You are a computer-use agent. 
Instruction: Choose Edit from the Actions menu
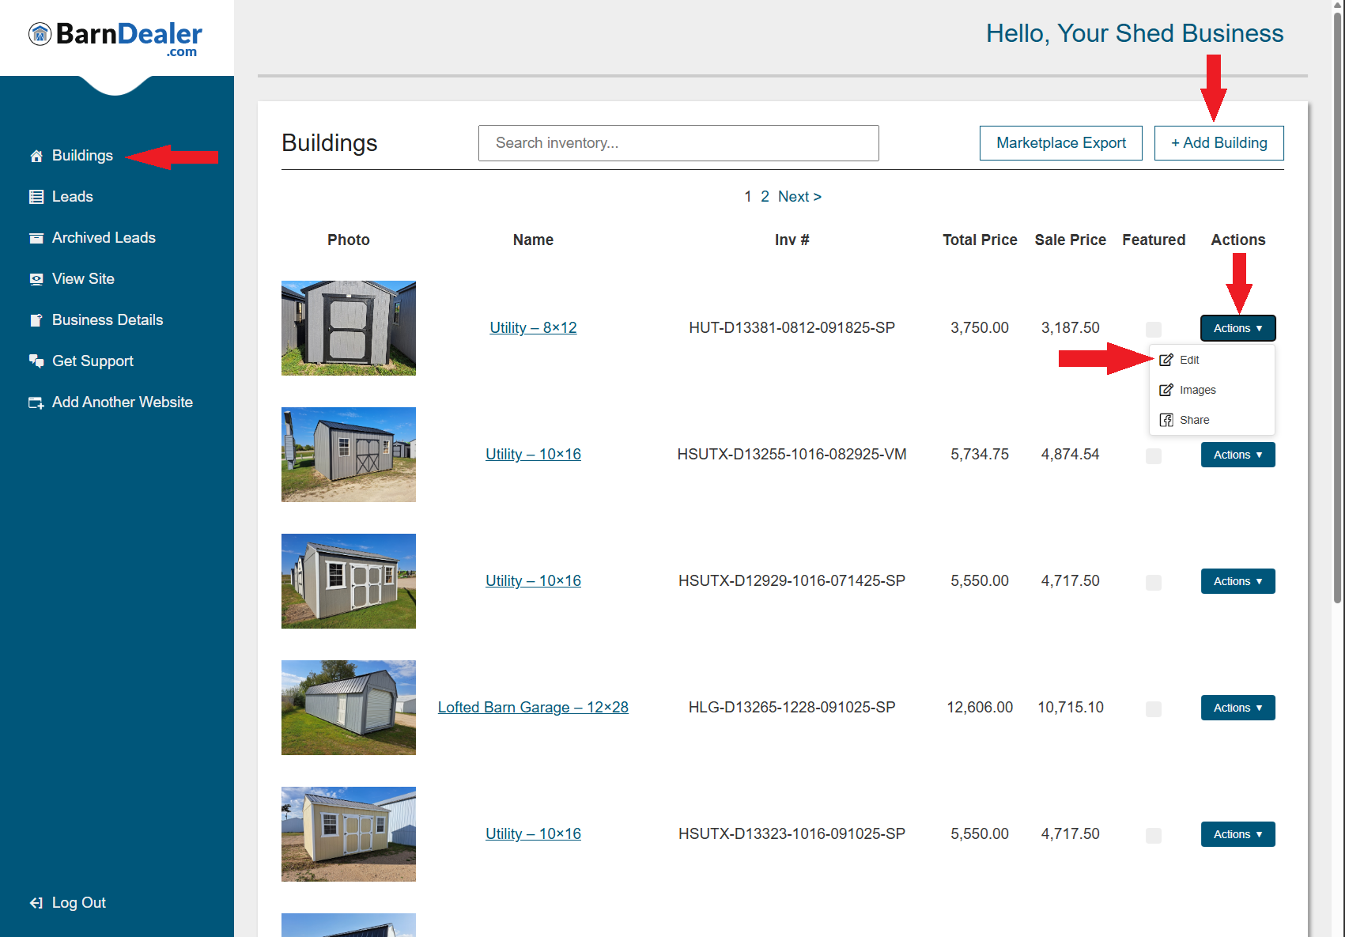point(1211,360)
